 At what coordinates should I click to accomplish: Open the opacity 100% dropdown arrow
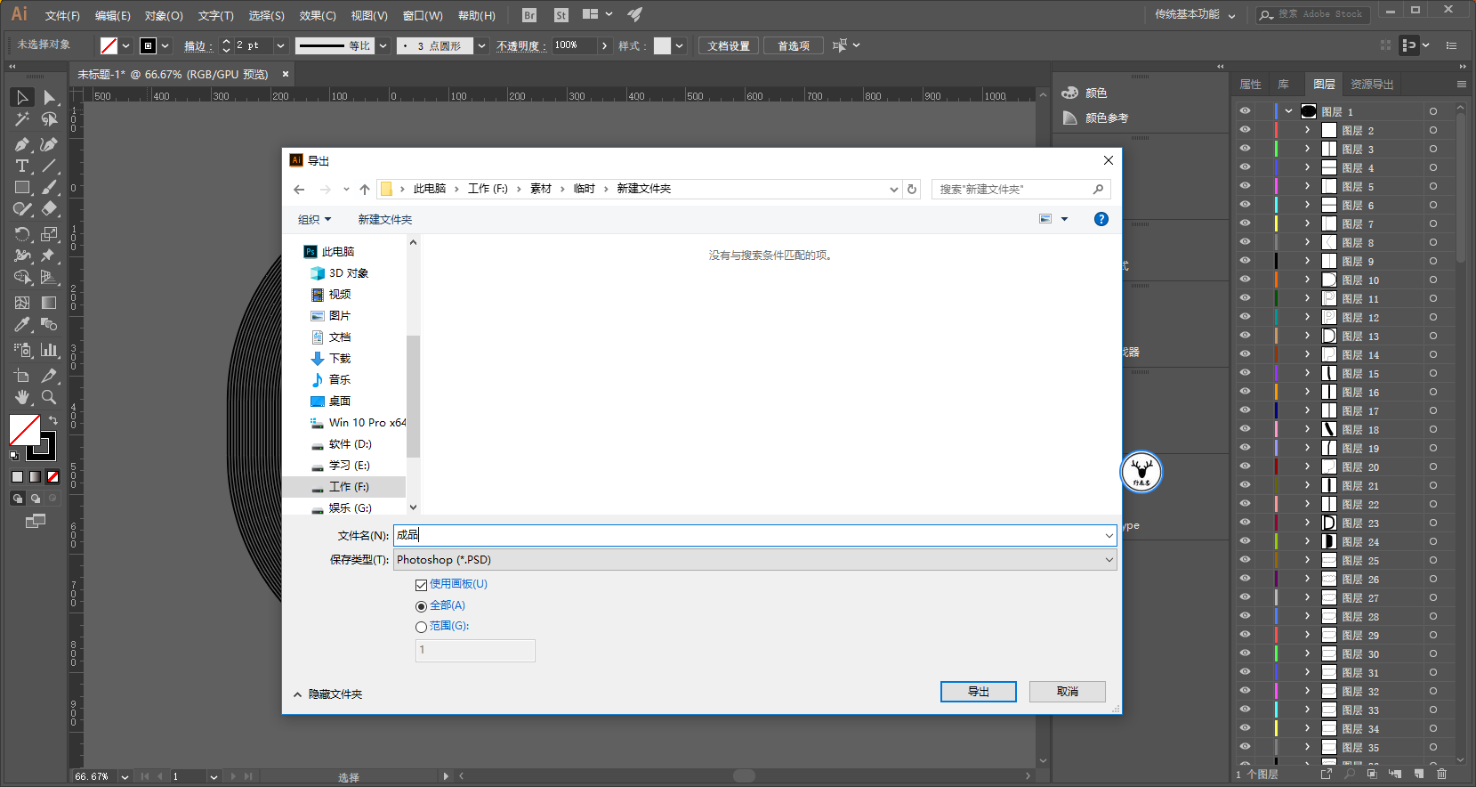coord(605,45)
